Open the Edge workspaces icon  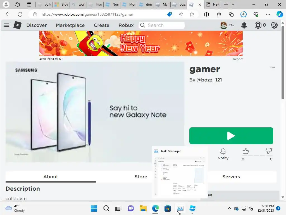[17, 4]
